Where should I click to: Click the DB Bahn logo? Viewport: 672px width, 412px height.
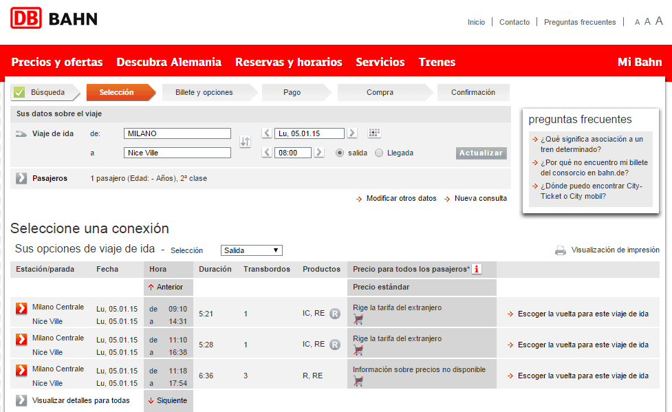pyautogui.click(x=54, y=19)
